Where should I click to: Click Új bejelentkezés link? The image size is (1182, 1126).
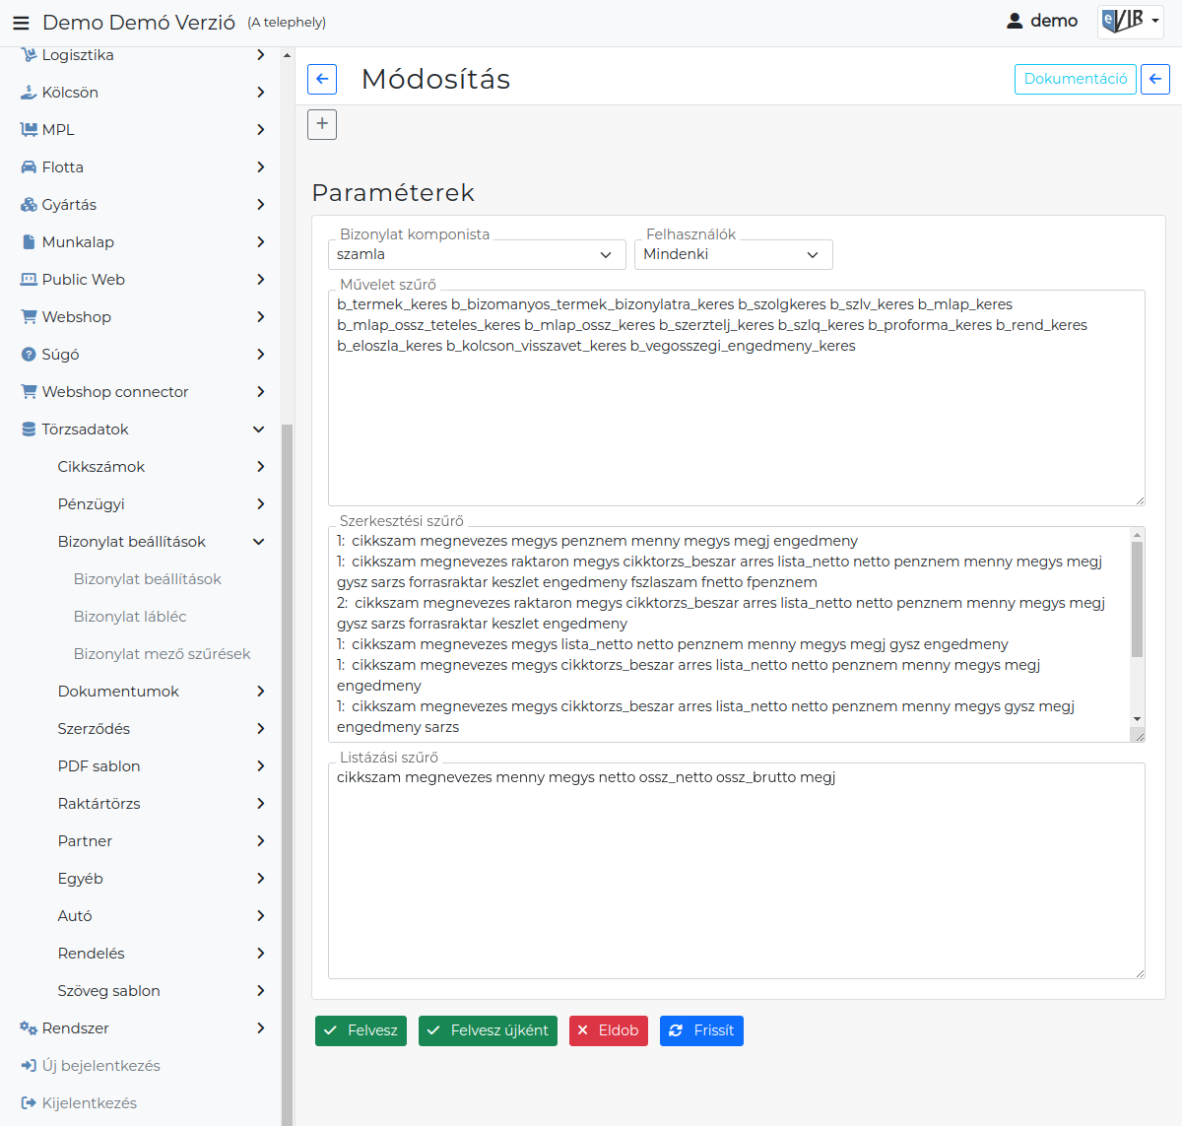click(x=101, y=1066)
